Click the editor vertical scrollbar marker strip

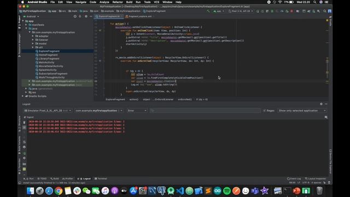(x=327, y=58)
